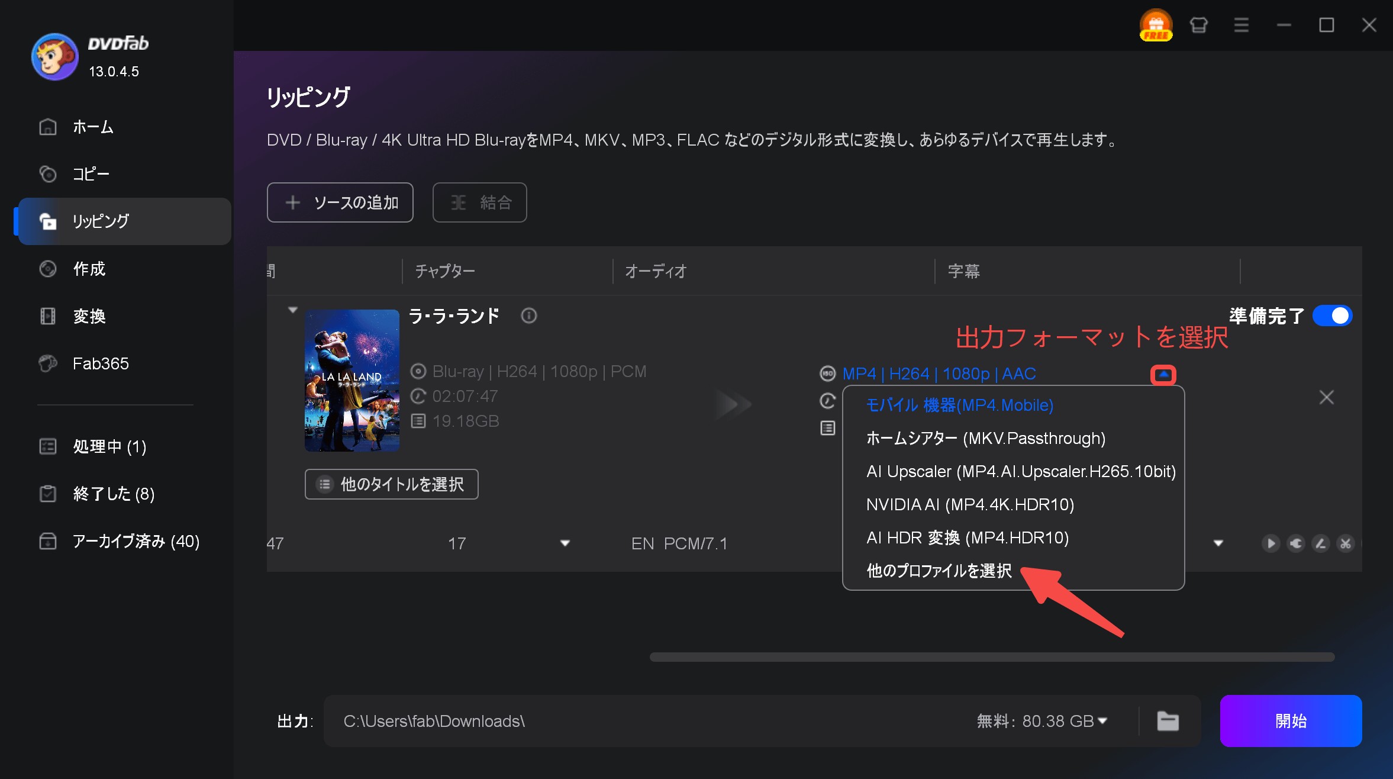Click the output size list icon
Screen dimensions: 1393x779
[827, 428]
